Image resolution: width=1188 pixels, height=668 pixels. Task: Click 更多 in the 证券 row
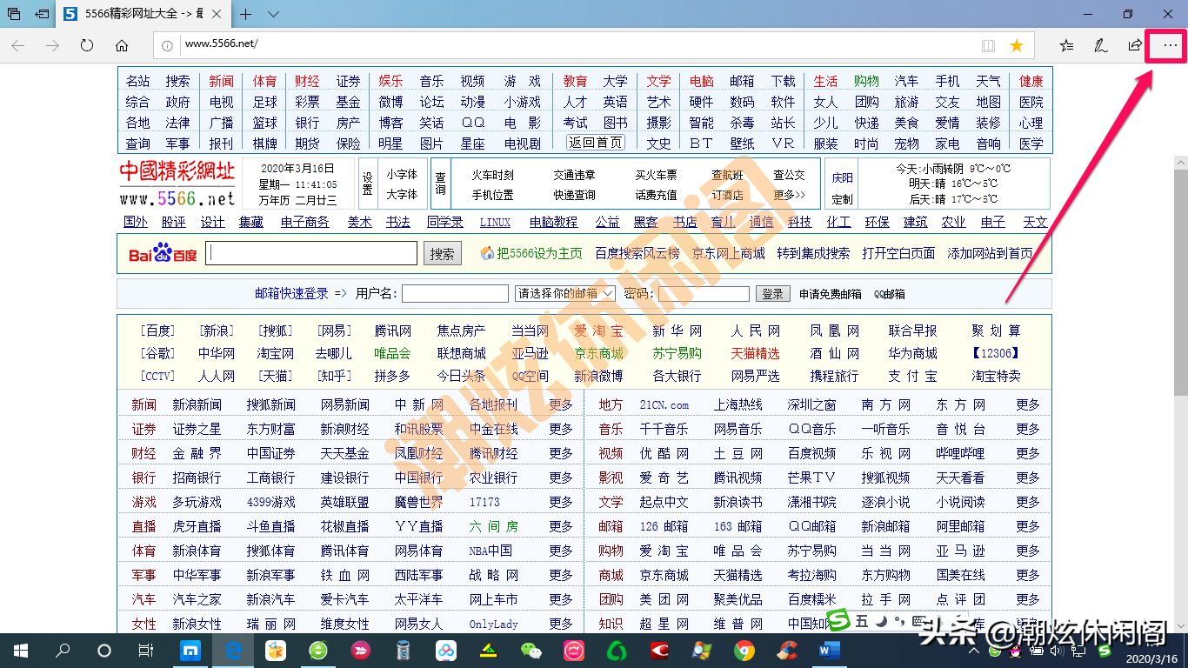tap(561, 429)
